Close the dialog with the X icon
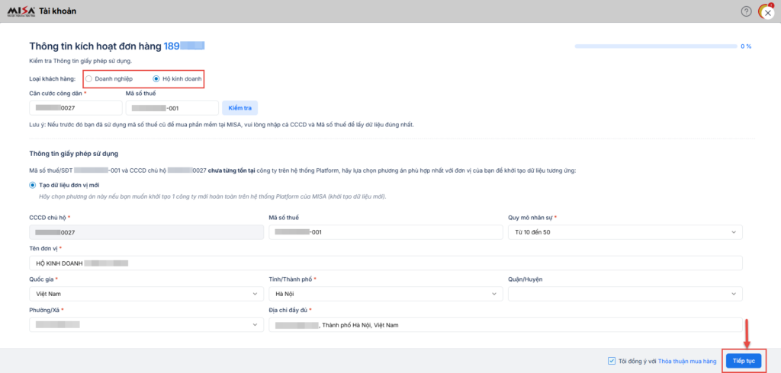The image size is (781, 373). 767,13
